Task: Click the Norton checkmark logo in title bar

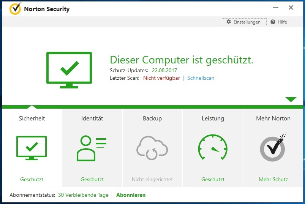Action: [x=15, y=9]
